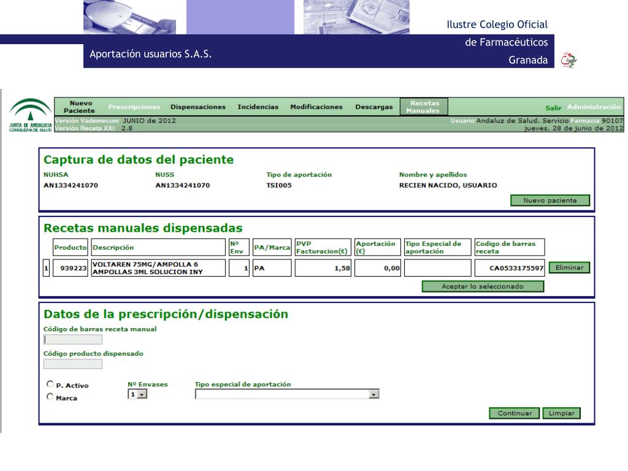Click product code 939223

71,268
